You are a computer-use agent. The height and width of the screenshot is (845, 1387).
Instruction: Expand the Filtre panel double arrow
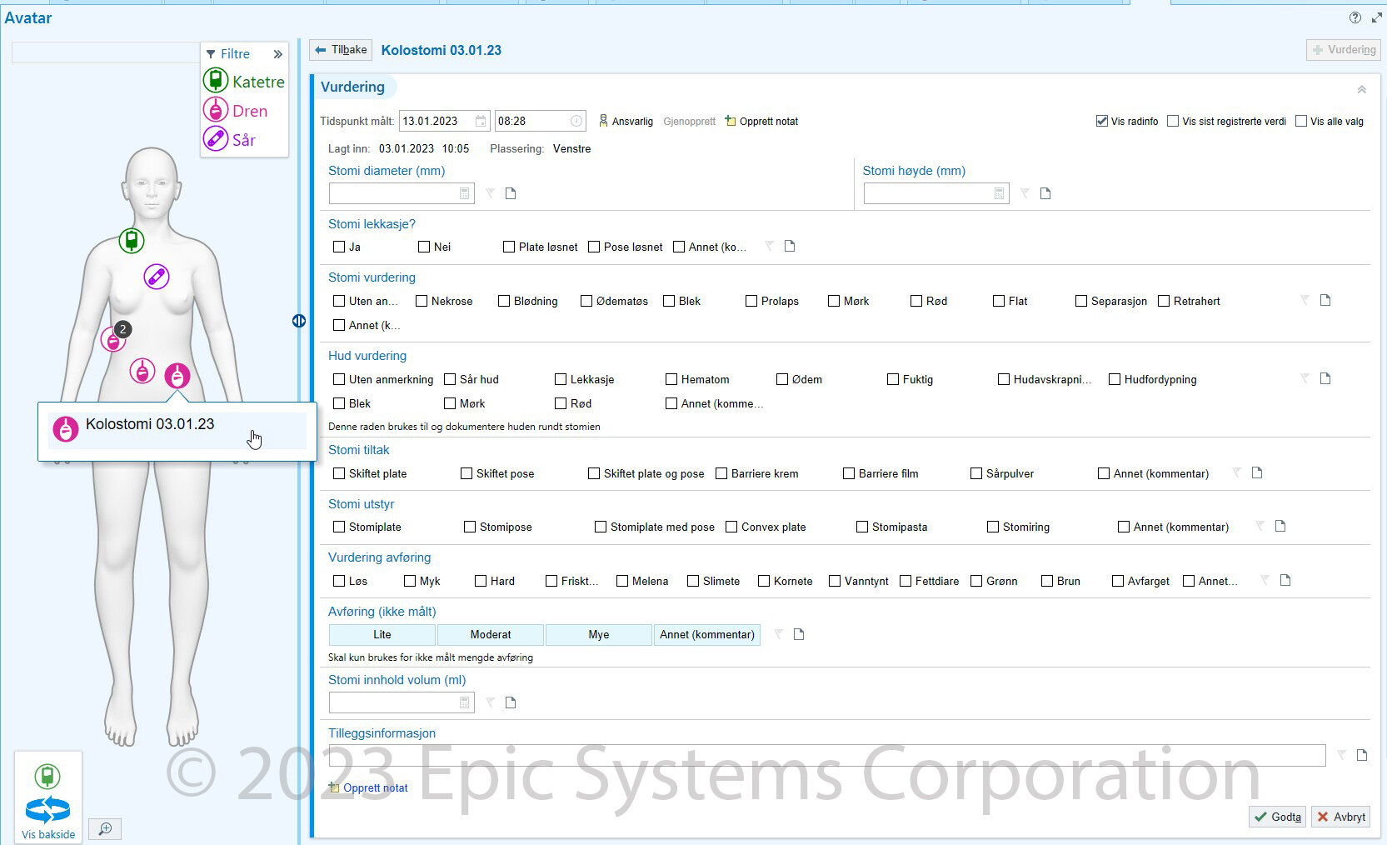coord(277,54)
